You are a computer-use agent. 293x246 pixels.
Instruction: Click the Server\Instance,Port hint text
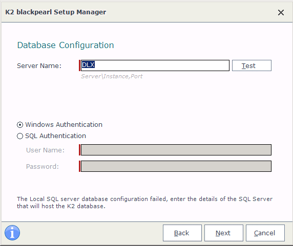point(112,76)
